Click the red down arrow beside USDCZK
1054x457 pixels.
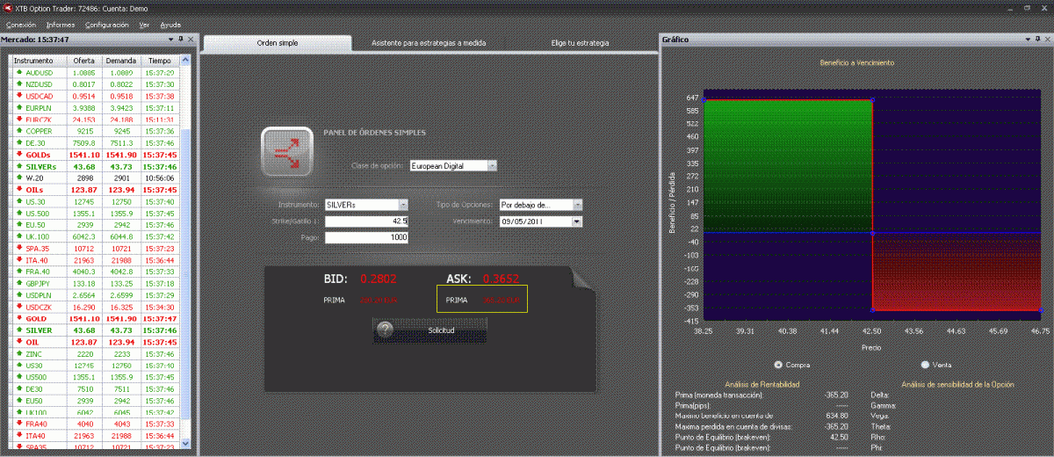(18, 307)
